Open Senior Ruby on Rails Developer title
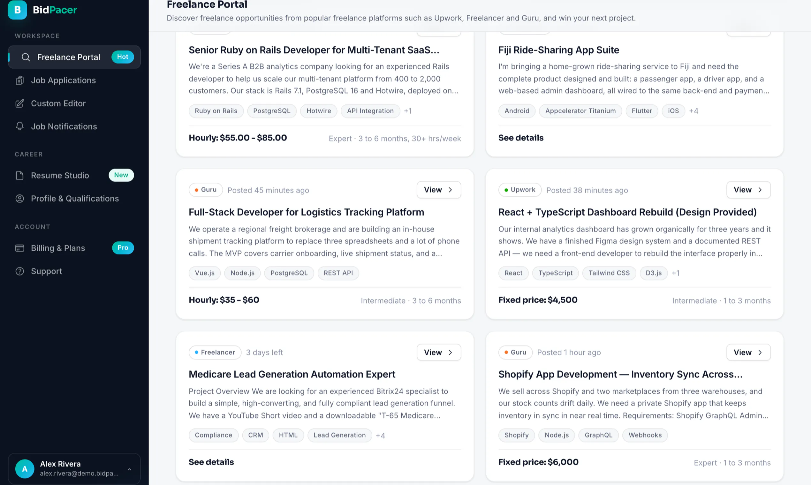811x485 pixels. click(314, 50)
